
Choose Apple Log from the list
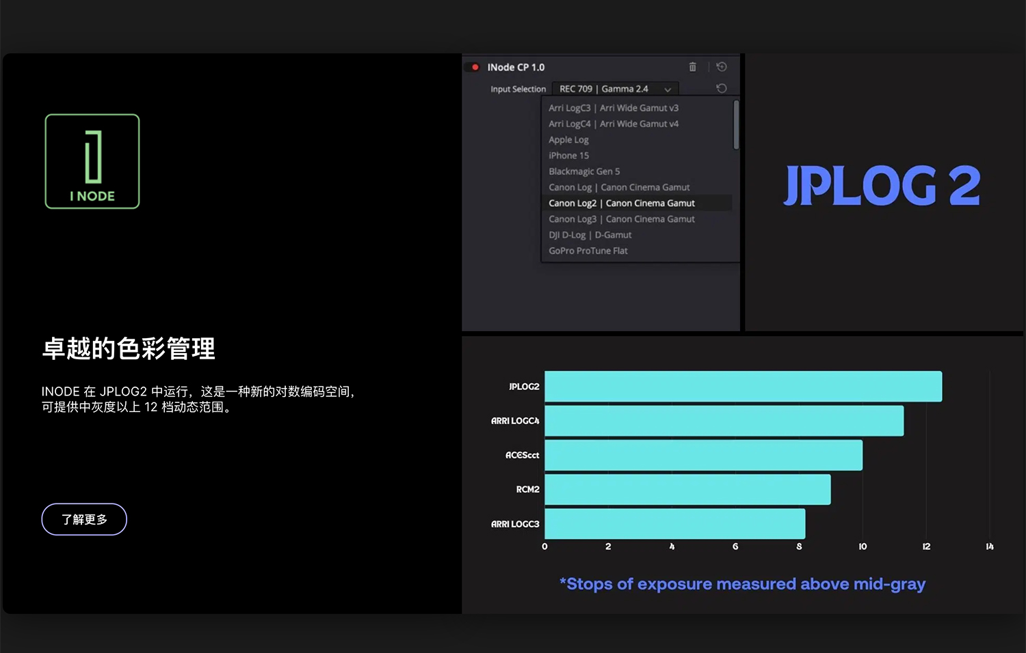click(568, 139)
